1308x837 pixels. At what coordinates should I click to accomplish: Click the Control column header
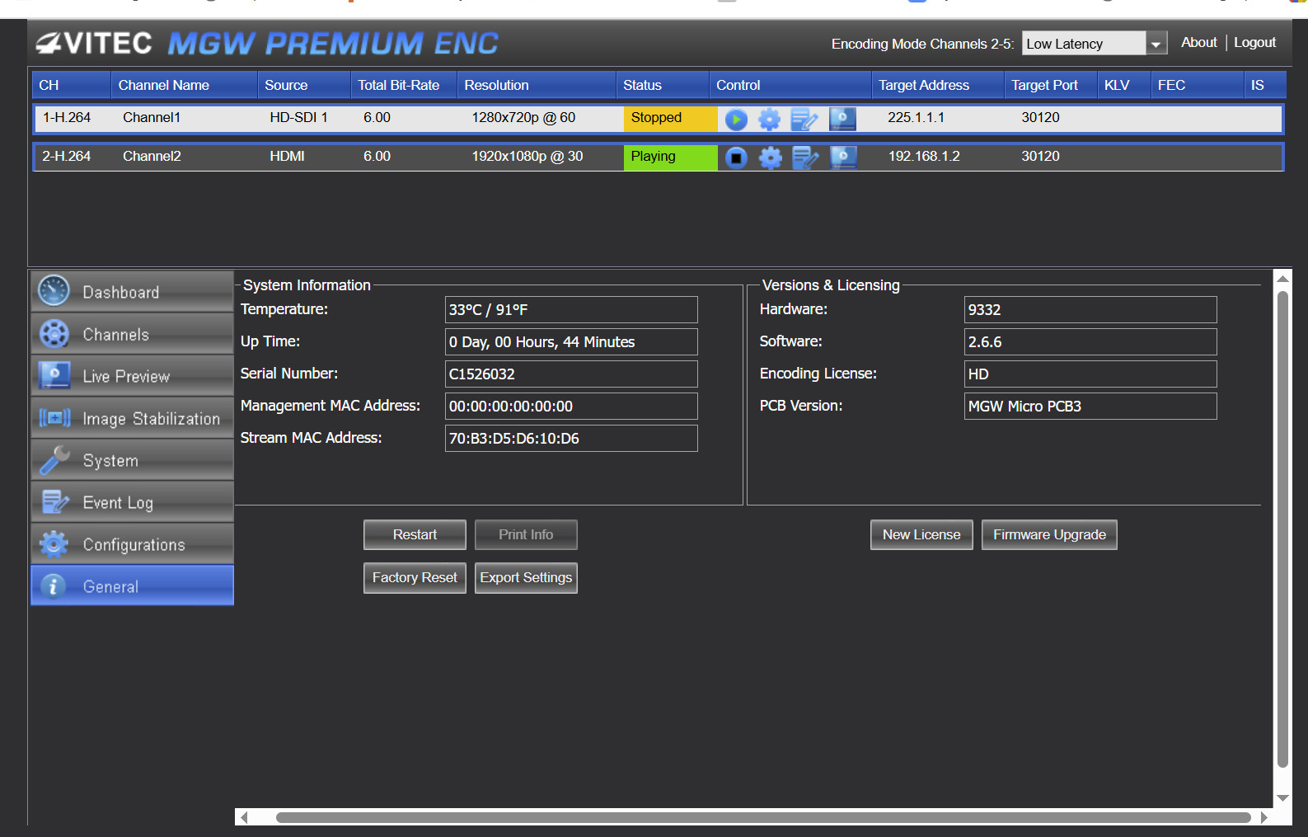click(790, 85)
